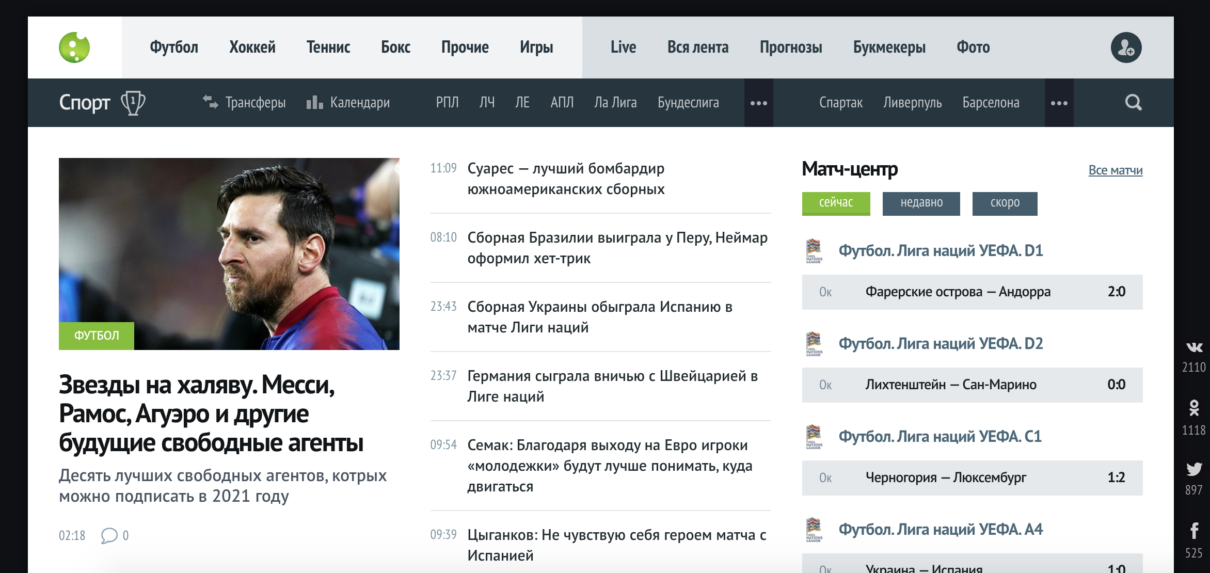Open the Игры section
The height and width of the screenshot is (573, 1210).
coord(536,47)
